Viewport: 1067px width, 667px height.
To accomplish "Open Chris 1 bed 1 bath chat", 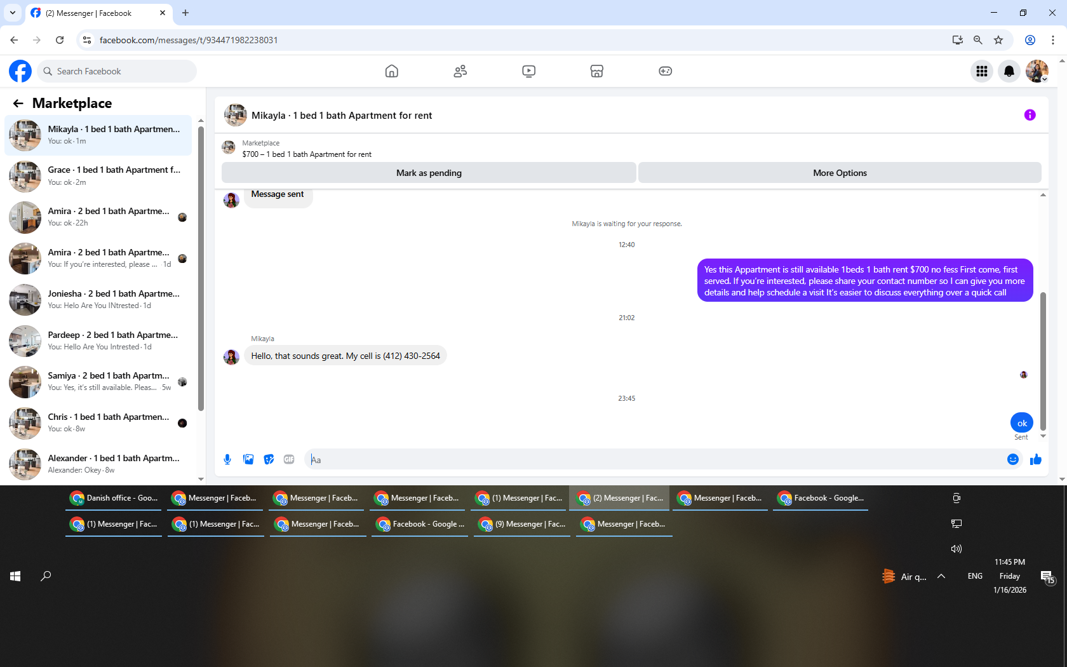I will [98, 423].
